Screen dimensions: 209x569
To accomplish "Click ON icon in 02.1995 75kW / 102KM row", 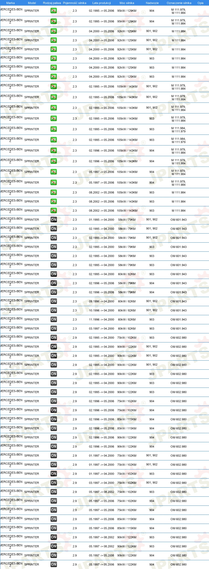I will click(x=54, y=338).
